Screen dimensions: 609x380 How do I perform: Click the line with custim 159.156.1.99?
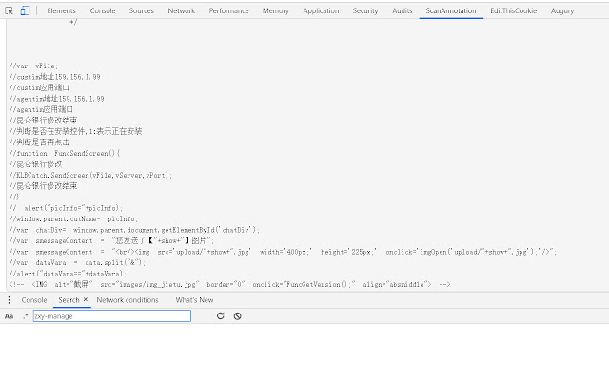[x=55, y=77]
